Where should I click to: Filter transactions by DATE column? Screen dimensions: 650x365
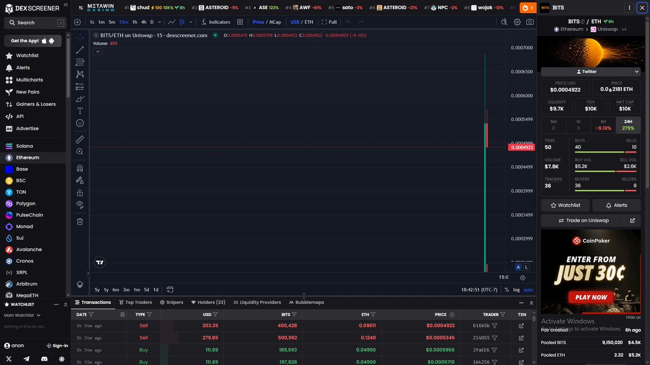pos(90,314)
